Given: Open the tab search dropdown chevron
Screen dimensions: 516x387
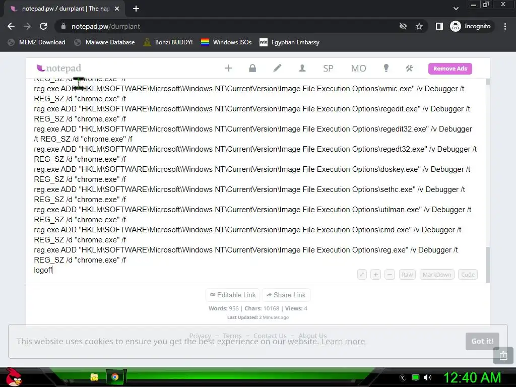Looking at the screenshot, I should click(x=456, y=9).
